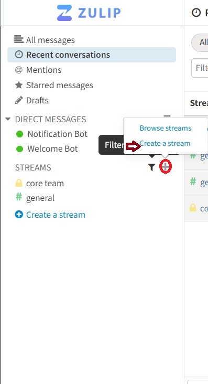Click the DIRECT MESSAGES header
This screenshot has width=208, height=384.
pos(50,119)
